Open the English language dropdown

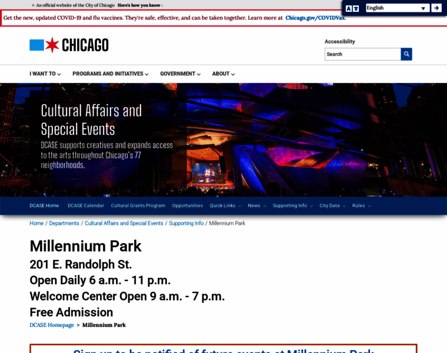398,8
